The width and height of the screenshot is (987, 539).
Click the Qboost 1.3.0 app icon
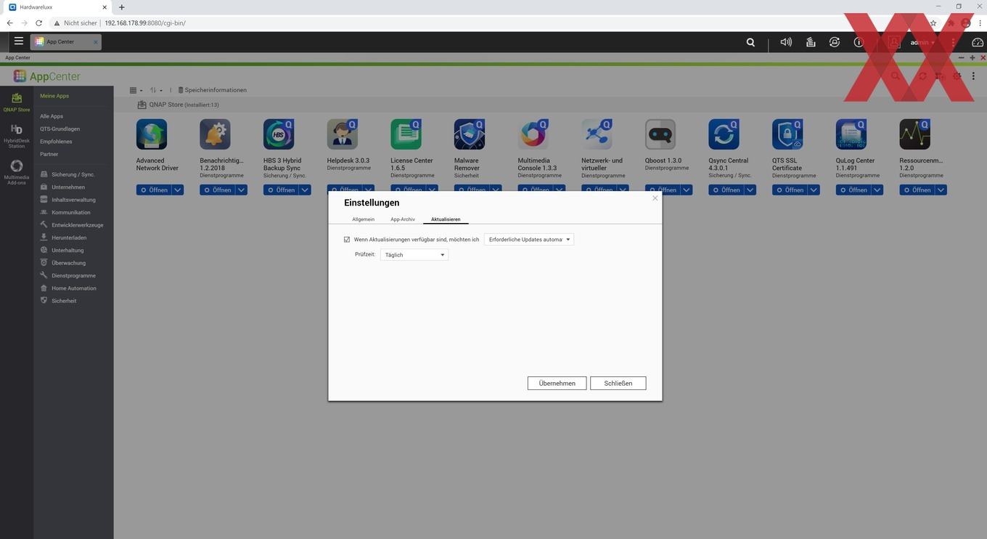(x=660, y=134)
